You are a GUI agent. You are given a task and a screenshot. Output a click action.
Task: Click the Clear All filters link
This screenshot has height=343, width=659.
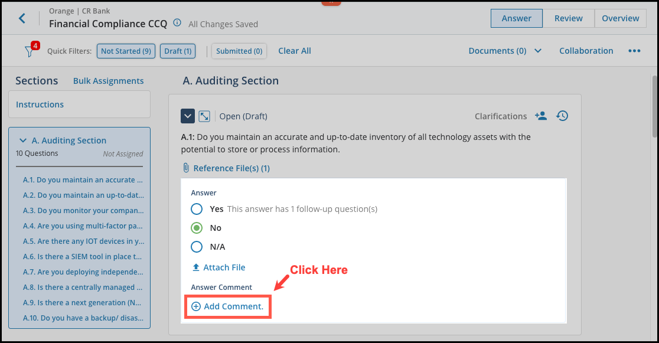294,51
